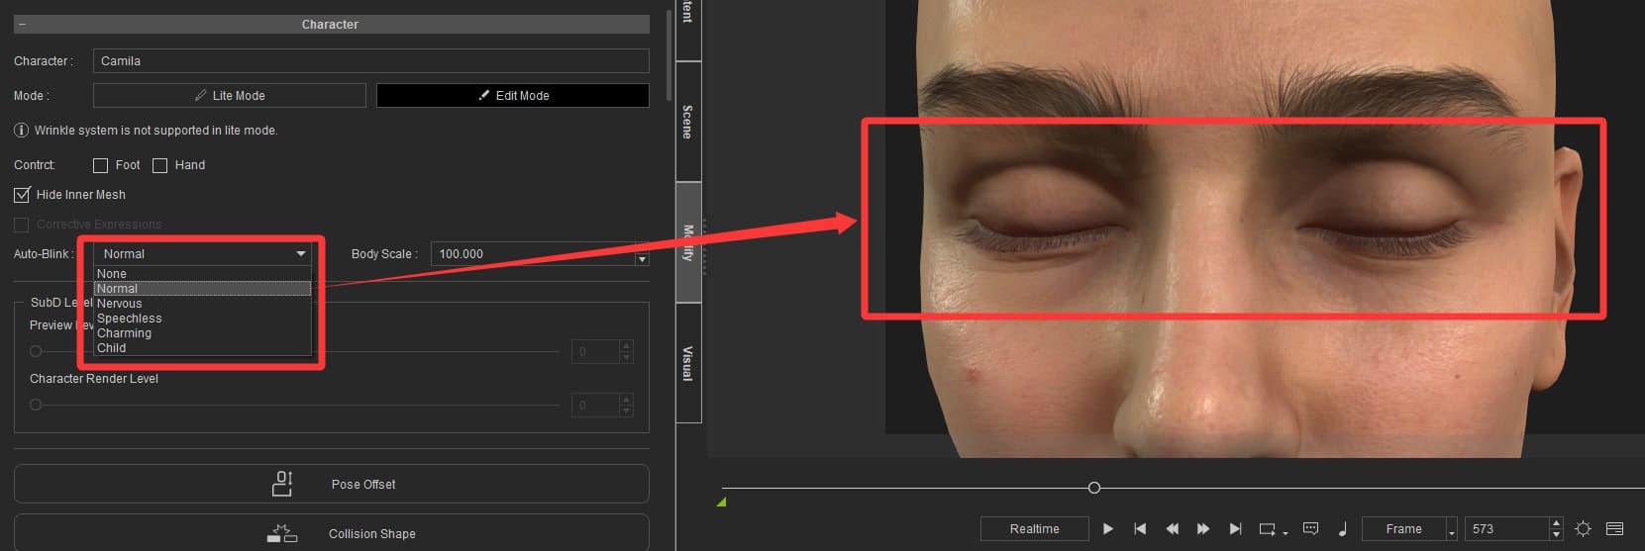The height and width of the screenshot is (551, 1645).
Task: Click the Collision Shape button
Action: tap(332, 533)
